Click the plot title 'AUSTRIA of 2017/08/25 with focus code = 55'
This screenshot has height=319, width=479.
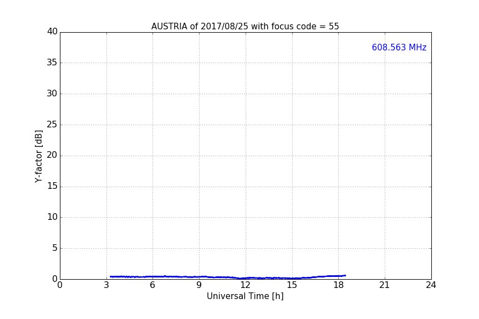(x=245, y=27)
